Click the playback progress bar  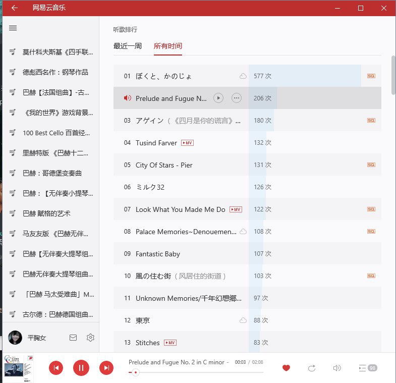coord(197,372)
